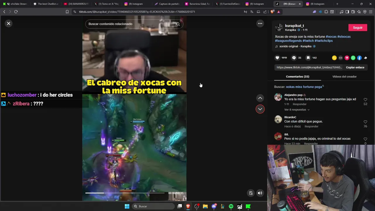The width and height of the screenshot is (375, 211).
Task: Open the #leagueoflegends hashtag
Action: click(288, 41)
